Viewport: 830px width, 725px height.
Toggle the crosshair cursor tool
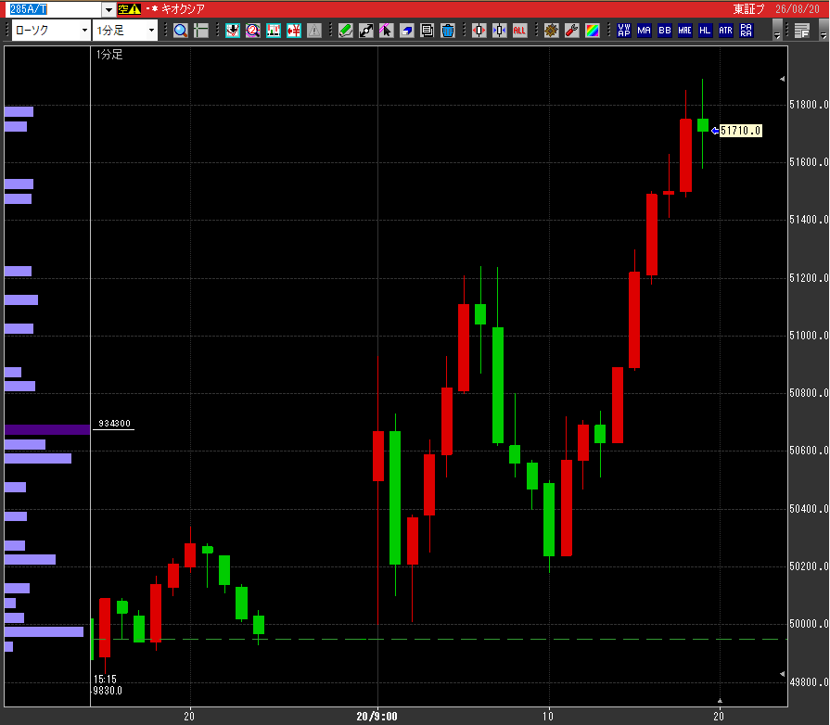click(200, 31)
